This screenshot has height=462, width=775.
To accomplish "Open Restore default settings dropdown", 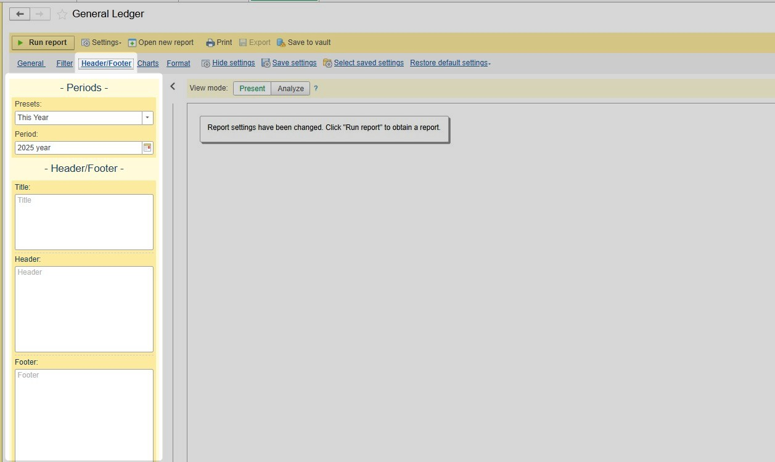I will pyautogui.click(x=450, y=63).
